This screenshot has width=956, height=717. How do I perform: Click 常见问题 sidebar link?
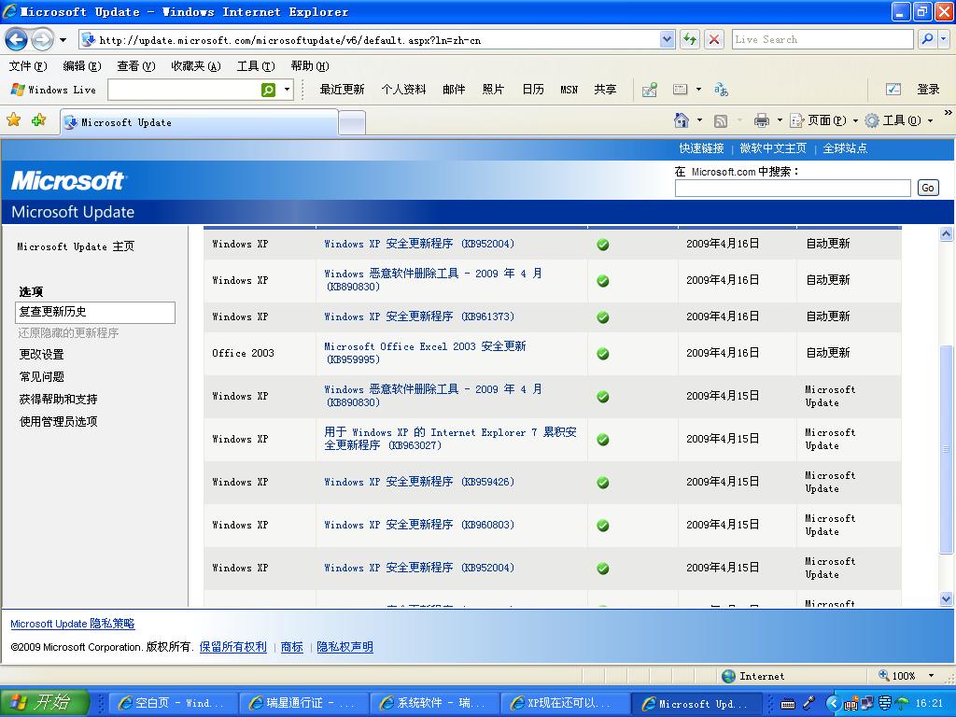[x=41, y=377]
